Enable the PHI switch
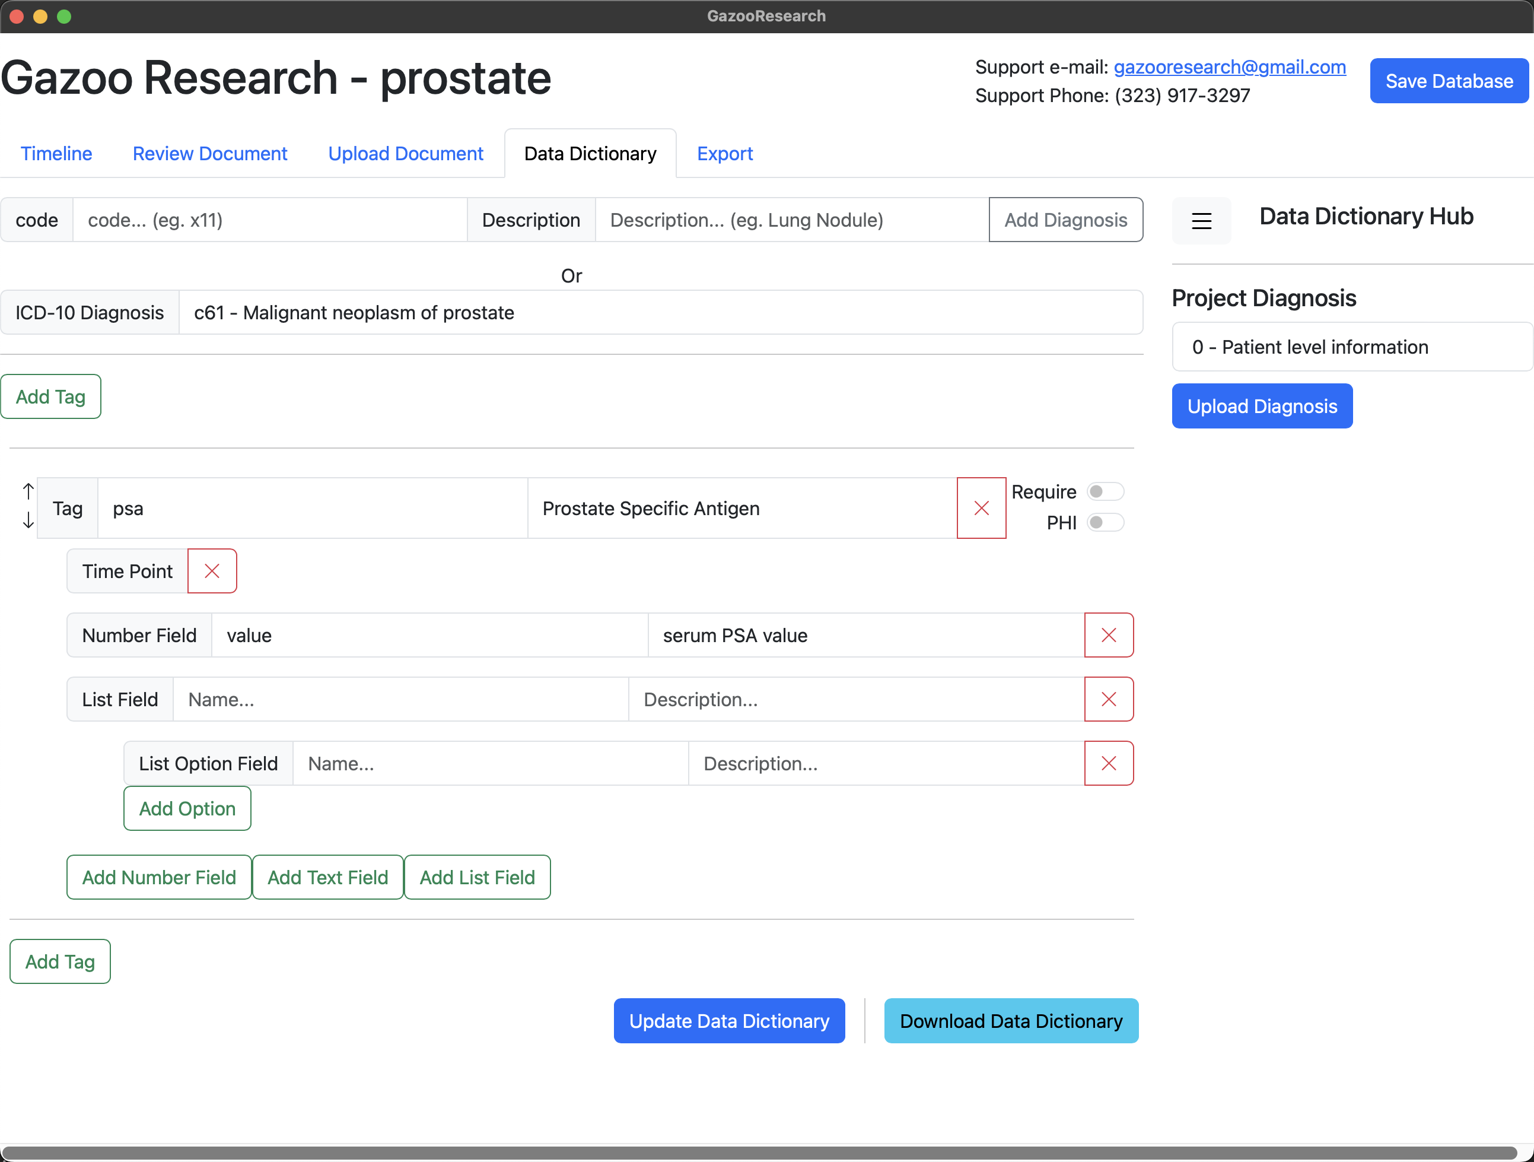 tap(1105, 522)
